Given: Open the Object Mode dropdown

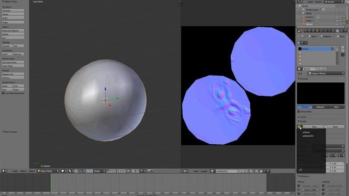Looking at the screenshot, I should pos(49,171).
